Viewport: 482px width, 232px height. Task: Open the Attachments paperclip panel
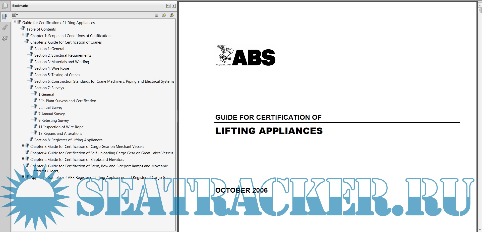(5, 28)
